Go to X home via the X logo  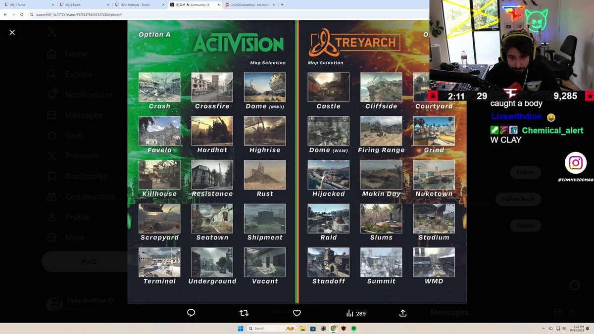[x=52, y=32]
